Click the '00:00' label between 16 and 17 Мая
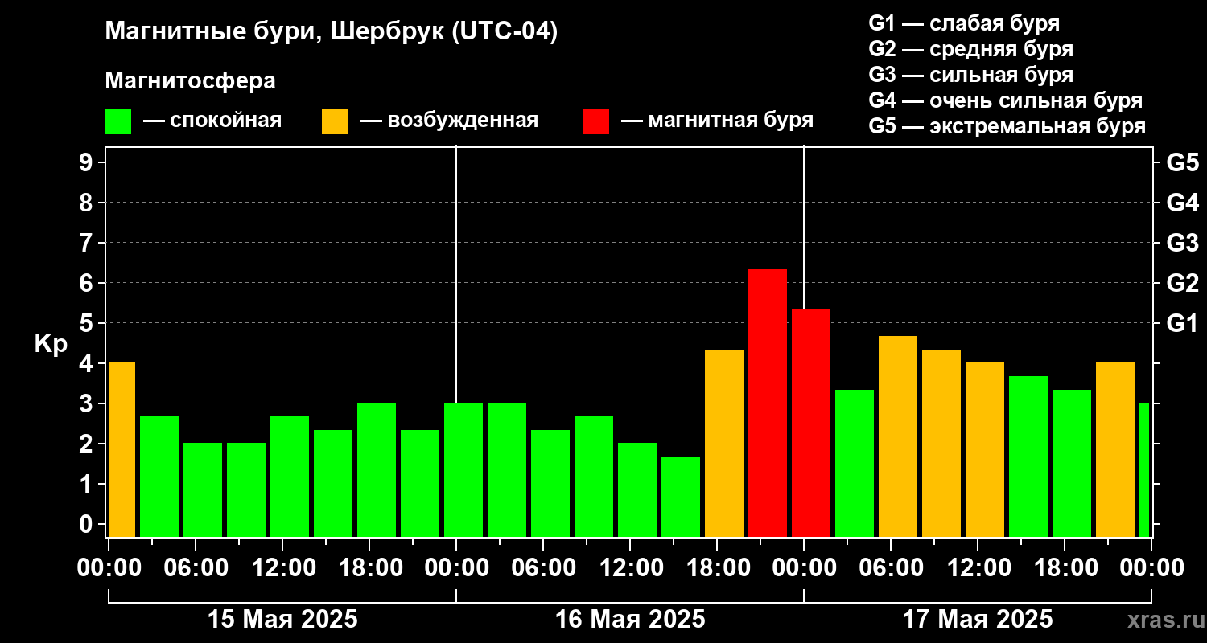 click(805, 568)
